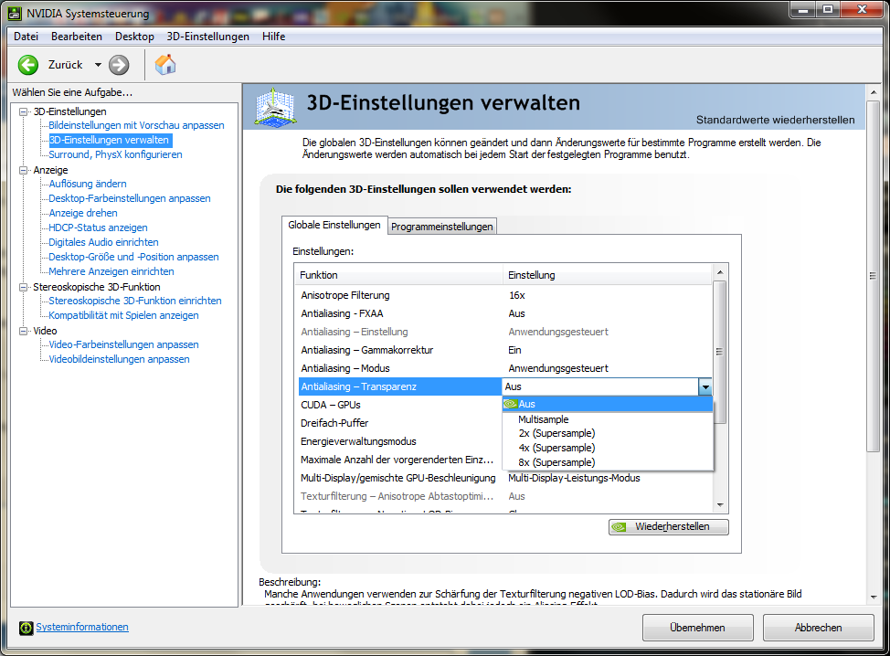The width and height of the screenshot is (890, 656).
Task: Switch to the Globale Einstellungen tab
Action: [x=334, y=226]
